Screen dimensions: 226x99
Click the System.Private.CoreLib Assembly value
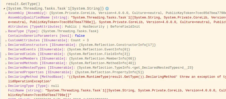coord(138,13)
